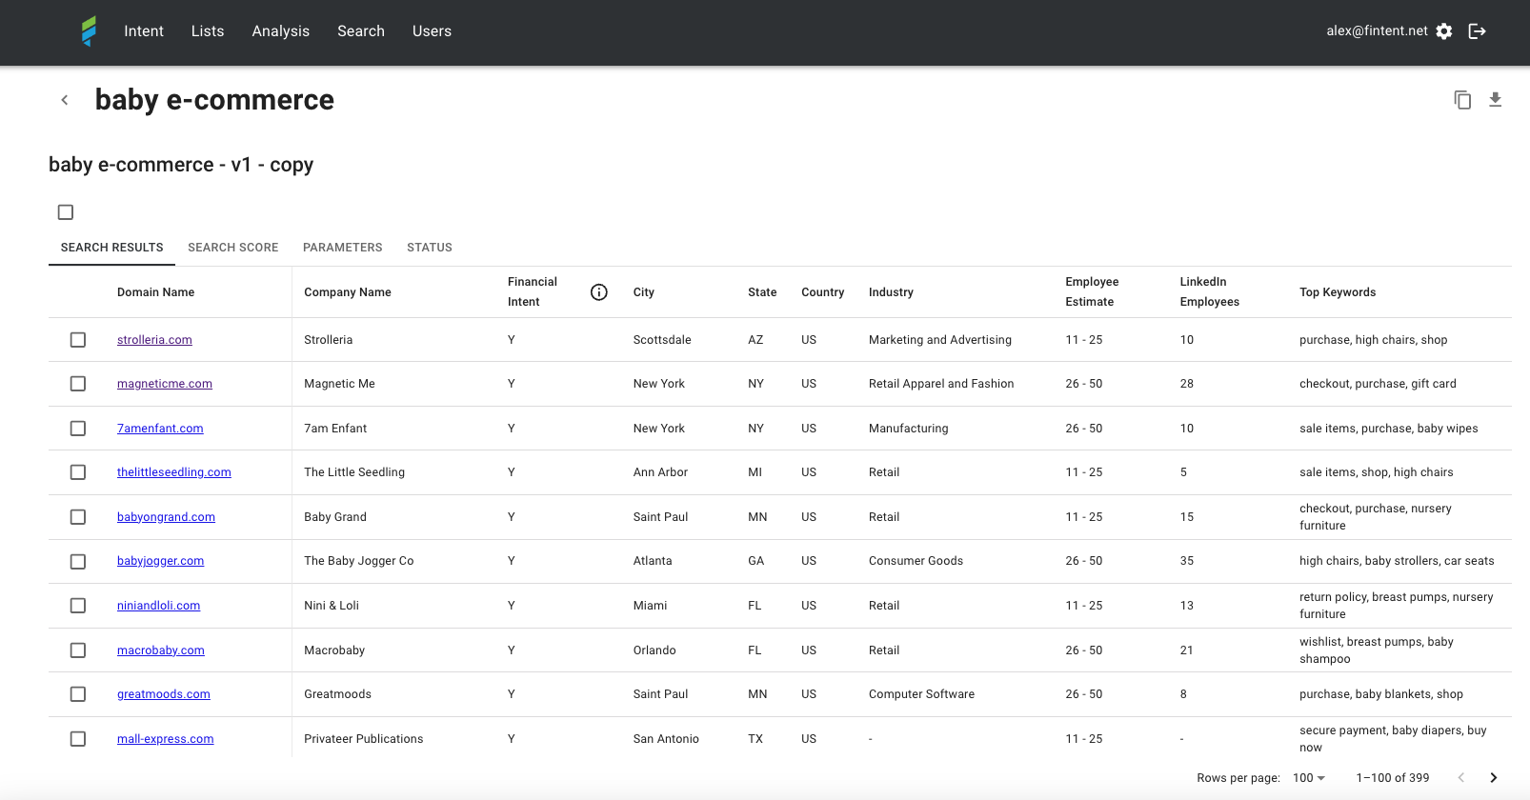Click the logout icon
Screen dimensions: 1530x800
pos(1477,31)
